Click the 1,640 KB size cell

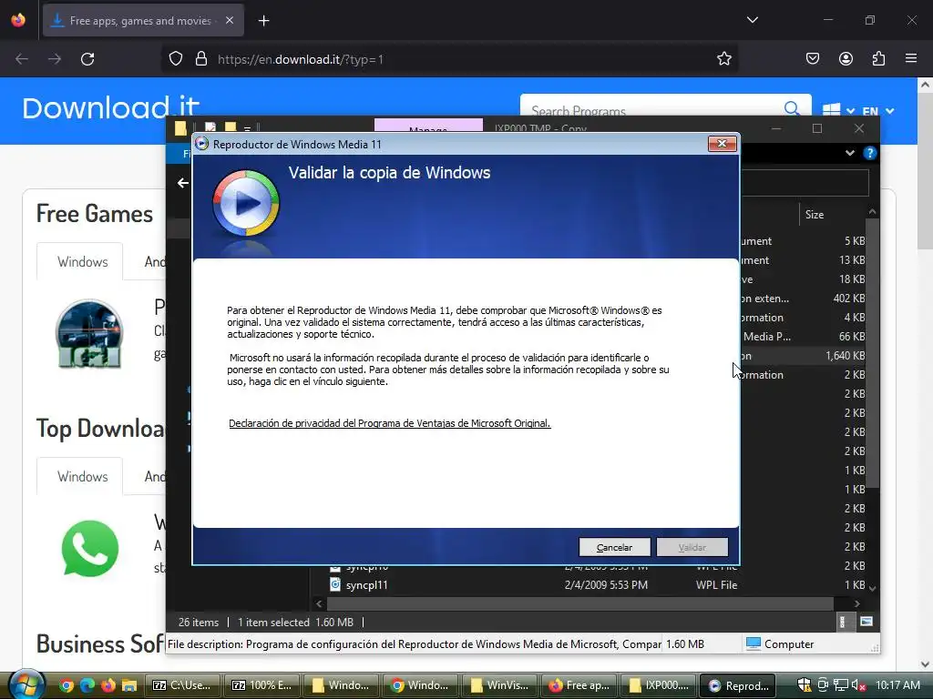pyautogui.click(x=845, y=356)
